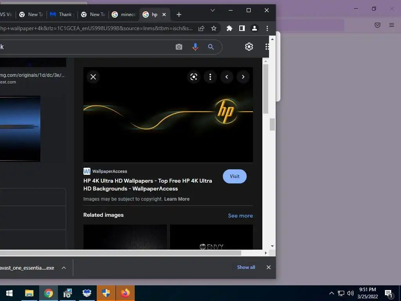Start voice search with microphone icon
This screenshot has width=401, height=301.
pos(195,47)
